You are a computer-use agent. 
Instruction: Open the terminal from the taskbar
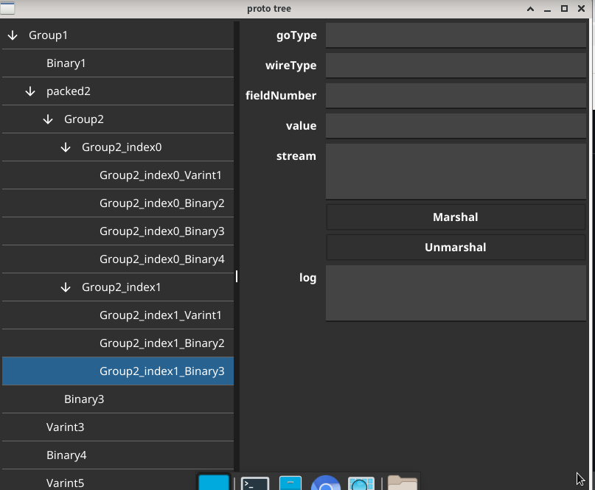tap(254, 483)
